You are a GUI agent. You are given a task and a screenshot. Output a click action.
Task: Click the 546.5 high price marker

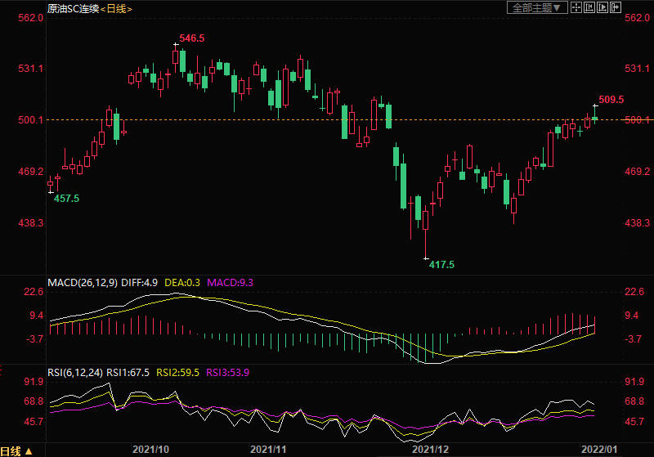point(191,38)
